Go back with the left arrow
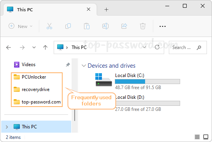Image resolution: width=212 pixels, height=142 pixels. (x=9, y=47)
